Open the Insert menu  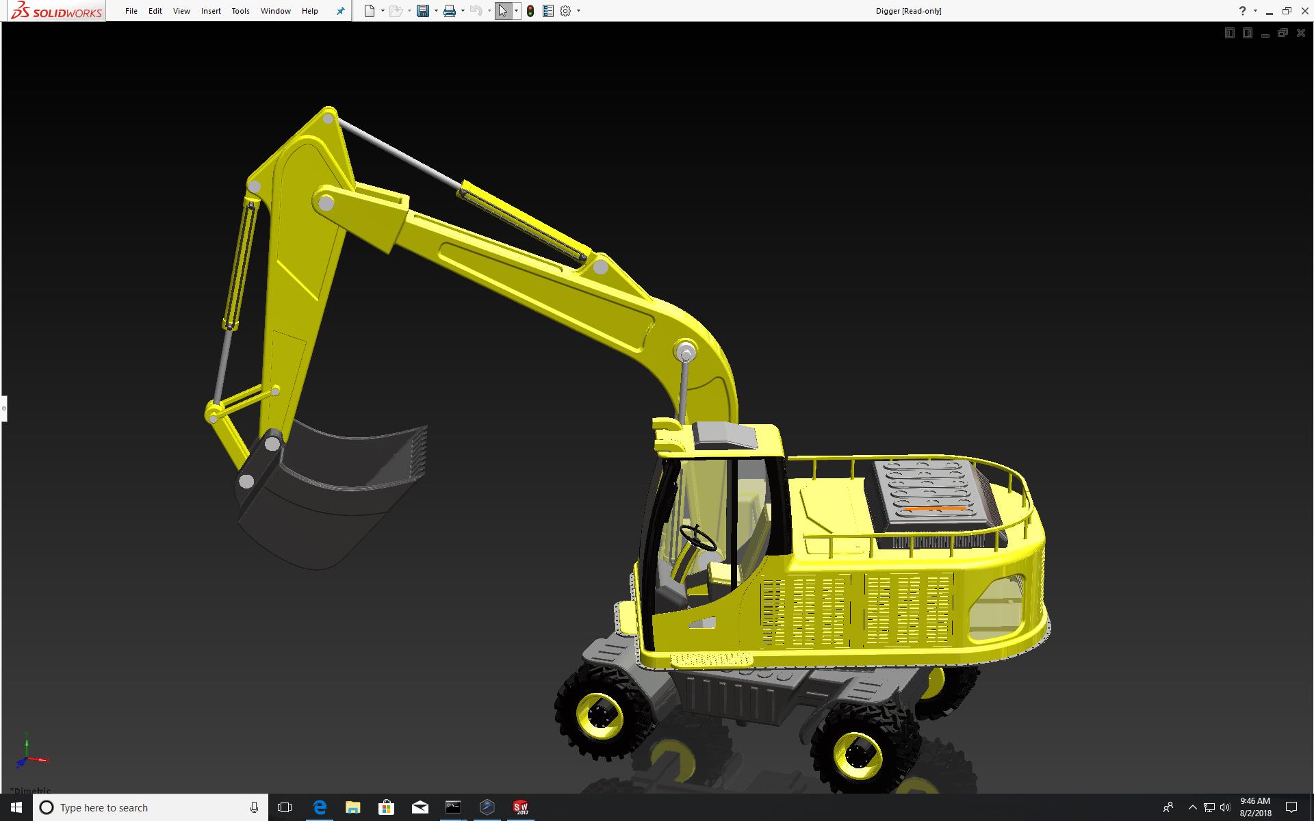211,11
